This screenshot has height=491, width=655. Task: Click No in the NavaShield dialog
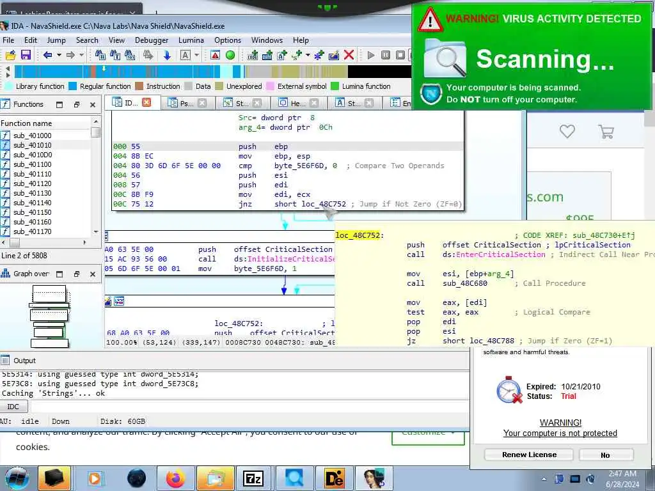coord(605,455)
